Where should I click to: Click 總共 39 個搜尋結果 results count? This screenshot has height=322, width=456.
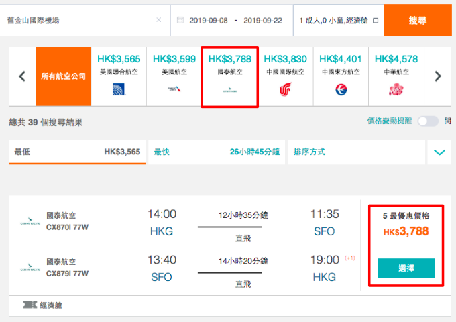(x=46, y=123)
